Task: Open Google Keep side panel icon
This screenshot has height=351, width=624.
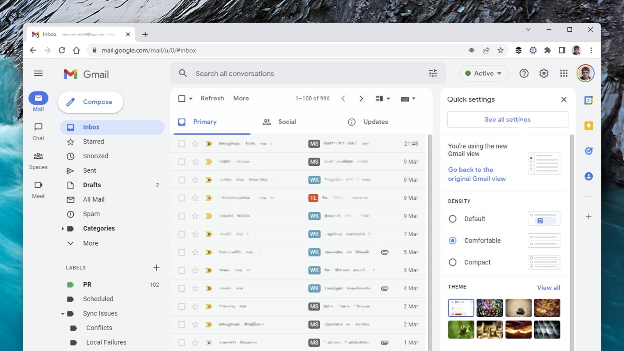Action: pyautogui.click(x=589, y=126)
